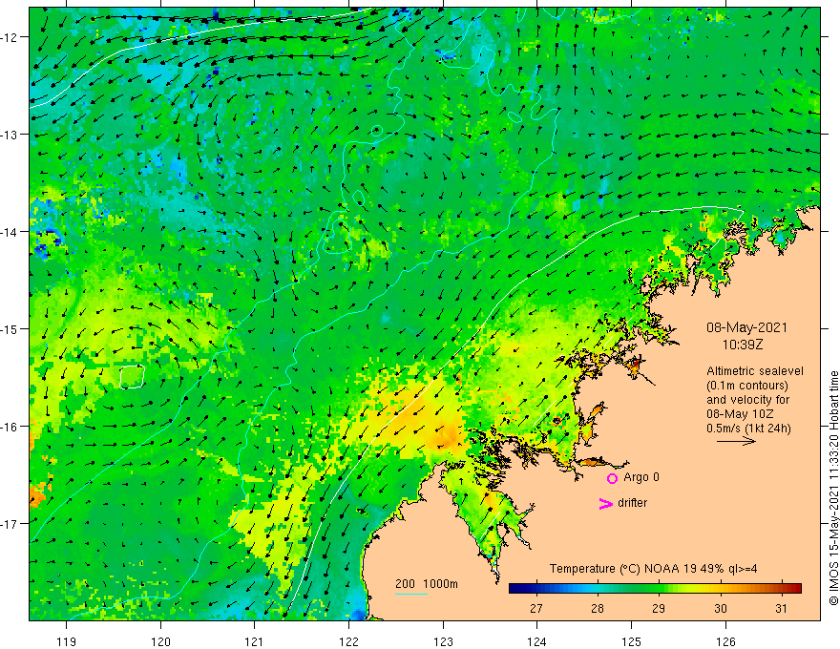Viewport: 840px width, 649px height.
Task: Click the '31' color bar tick label
Action: pos(782,608)
